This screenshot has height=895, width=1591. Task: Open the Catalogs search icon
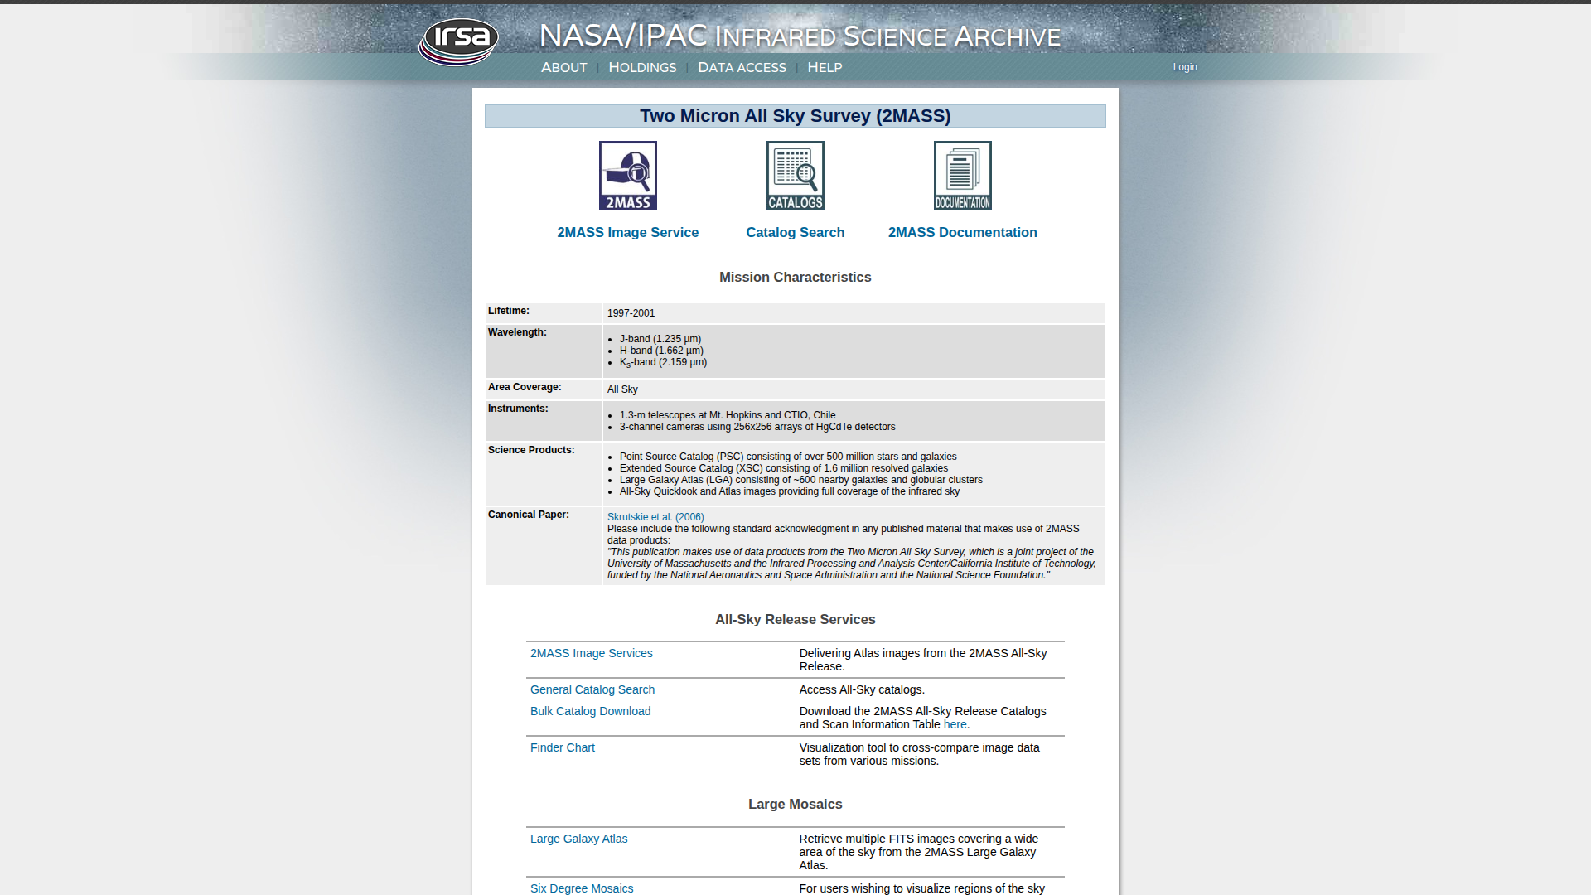pos(795,176)
